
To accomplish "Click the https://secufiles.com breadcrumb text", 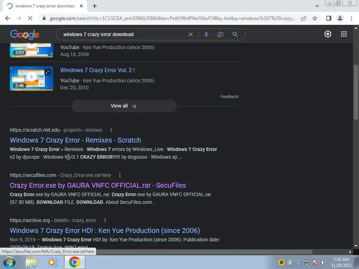I will pyautogui.click(x=33, y=175).
